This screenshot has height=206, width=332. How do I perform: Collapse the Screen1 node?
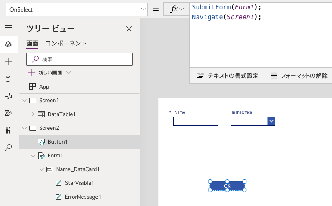(x=25, y=101)
